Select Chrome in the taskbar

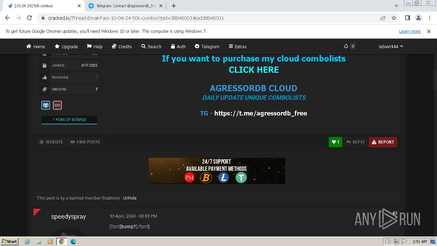pyautogui.click(x=62, y=242)
